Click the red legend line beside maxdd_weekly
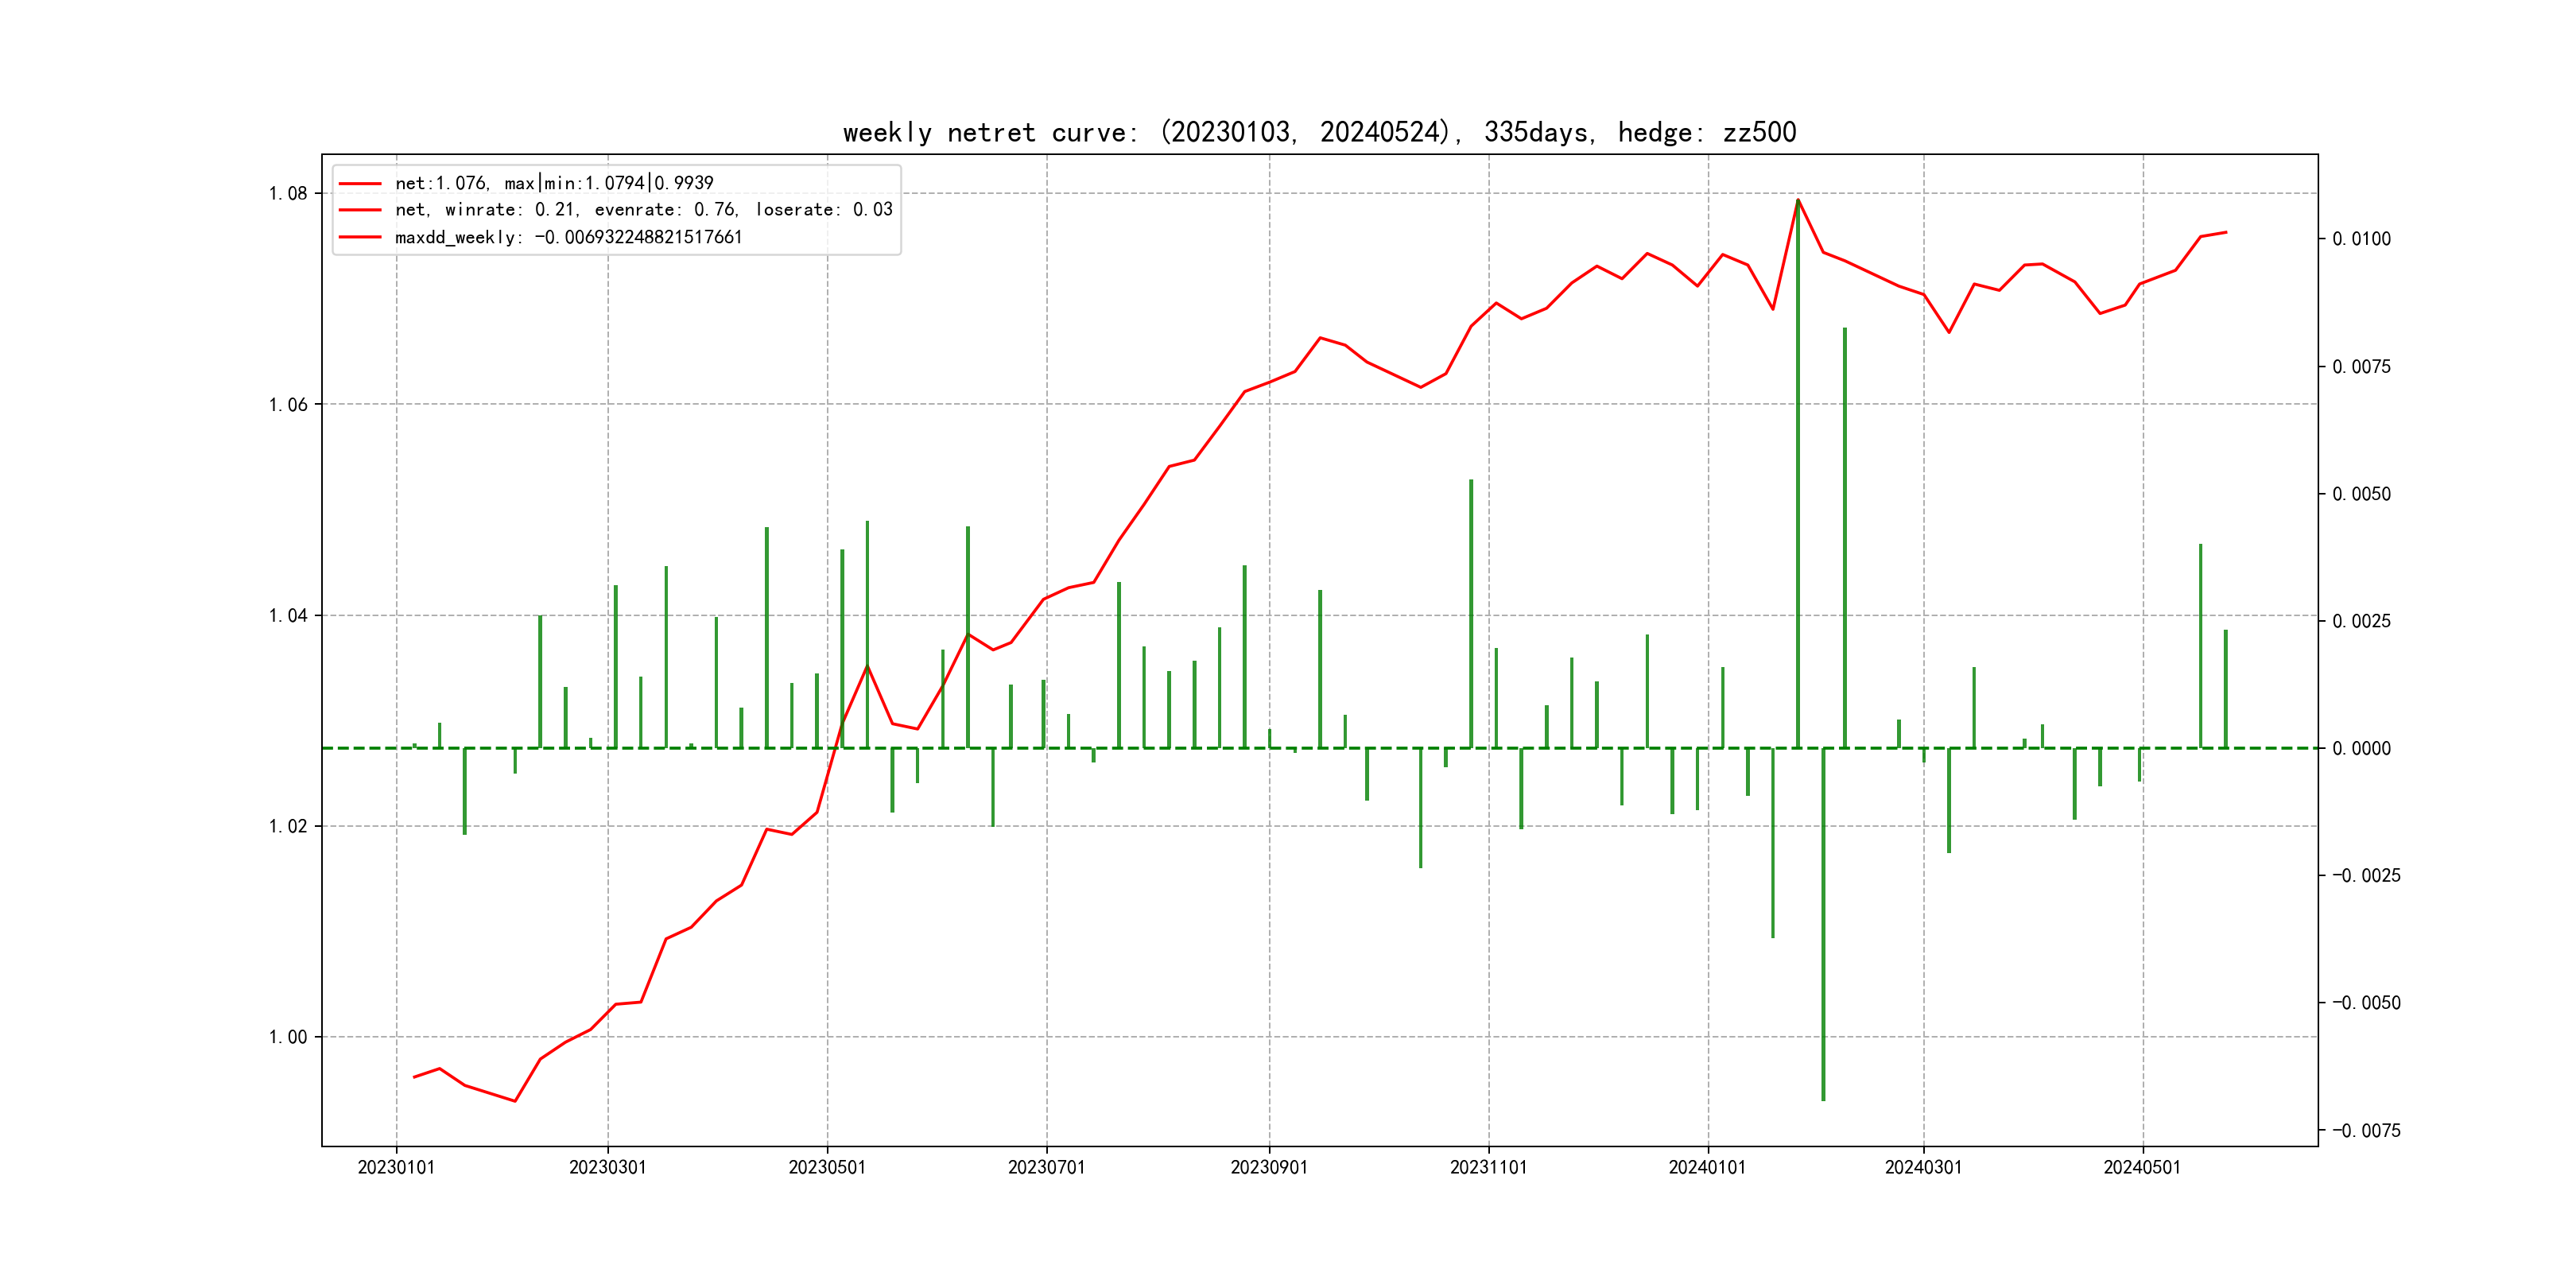Viewport: 2576px width, 1288px height. coord(360,238)
